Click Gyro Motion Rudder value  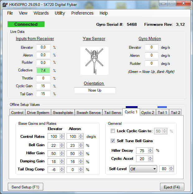(x=152, y=63)
